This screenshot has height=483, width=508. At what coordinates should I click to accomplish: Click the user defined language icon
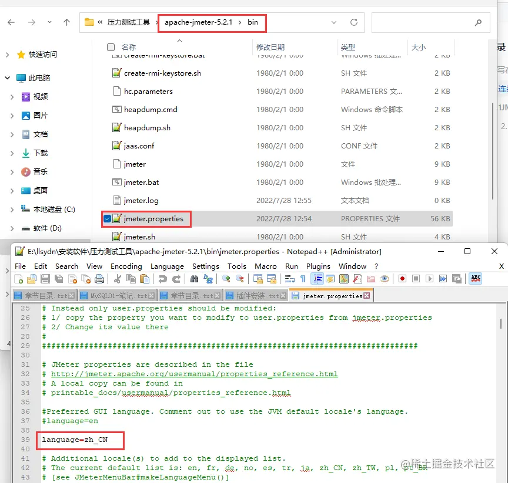[330, 279]
